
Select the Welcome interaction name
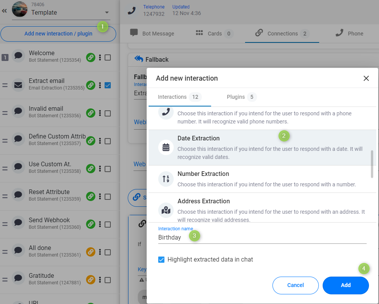coord(42,53)
